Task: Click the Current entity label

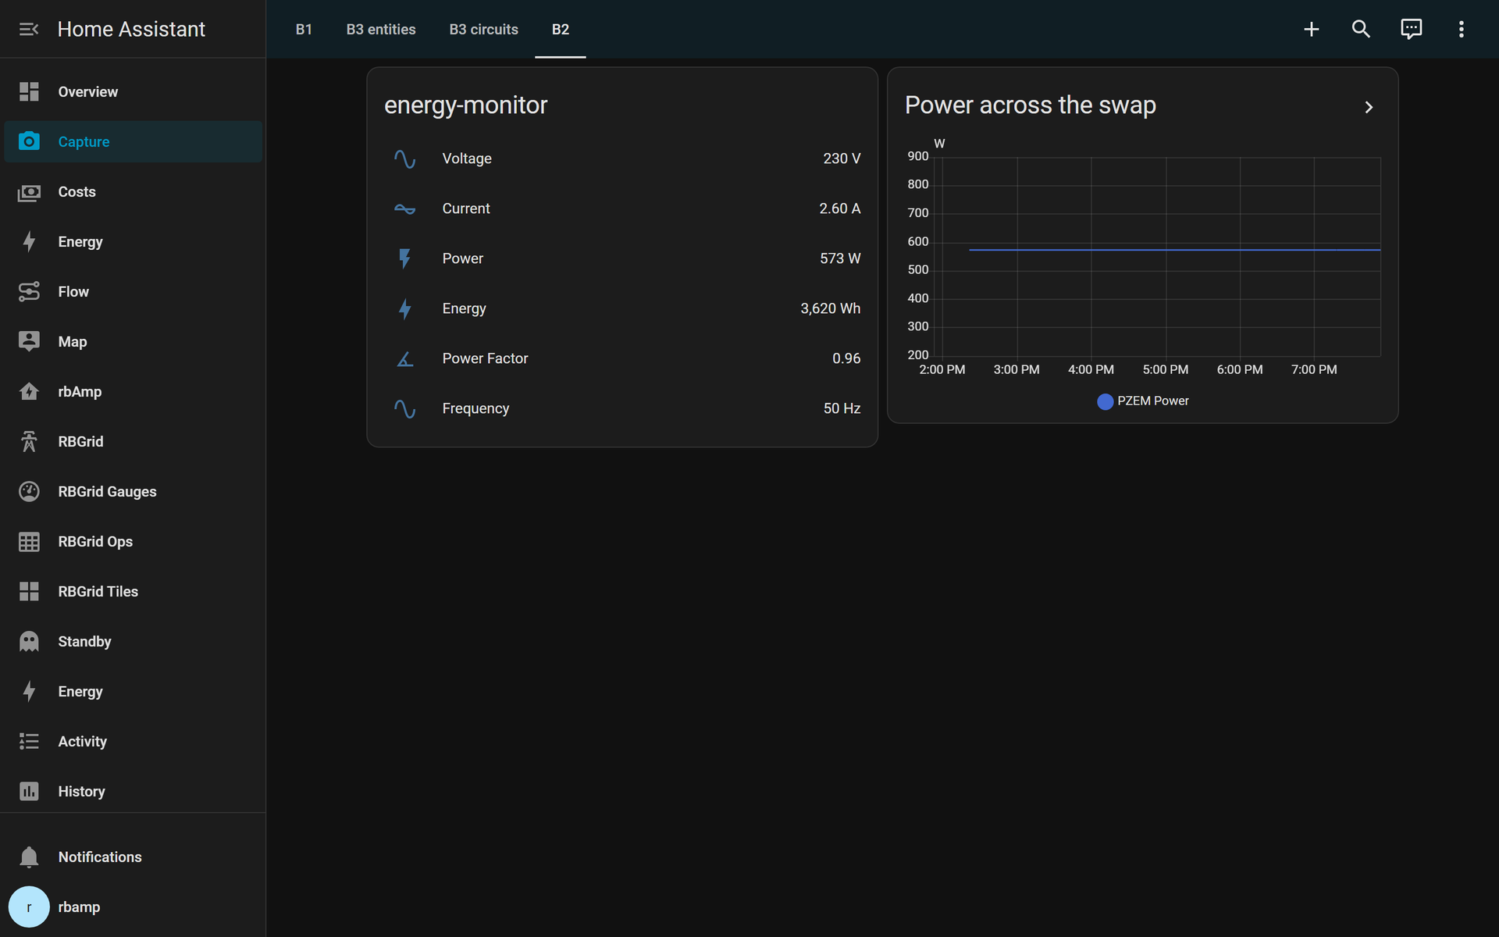Action: 466,208
